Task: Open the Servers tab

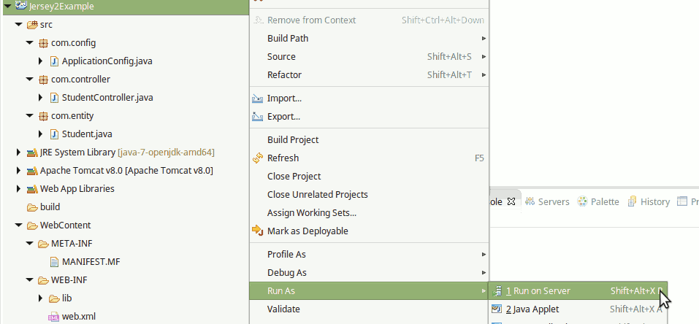Action: (x=547, y=201)
